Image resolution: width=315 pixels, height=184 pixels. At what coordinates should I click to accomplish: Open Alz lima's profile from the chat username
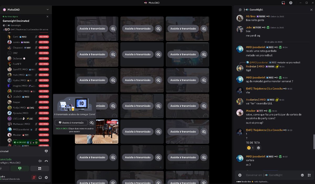click(251, 16)
